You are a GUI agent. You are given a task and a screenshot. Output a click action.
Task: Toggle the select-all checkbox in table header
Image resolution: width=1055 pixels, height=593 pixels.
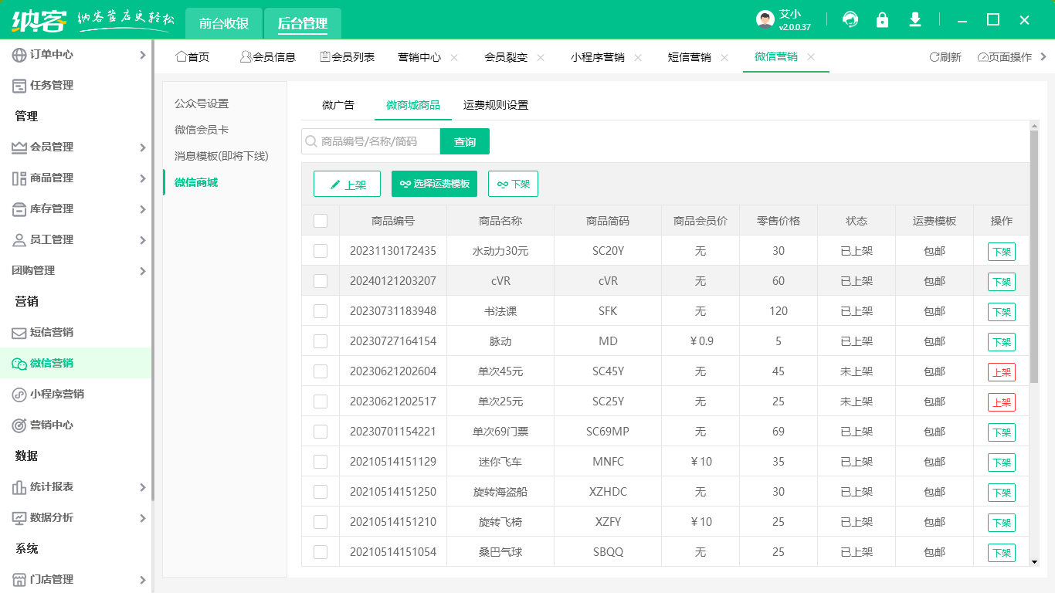coord(321,221)
